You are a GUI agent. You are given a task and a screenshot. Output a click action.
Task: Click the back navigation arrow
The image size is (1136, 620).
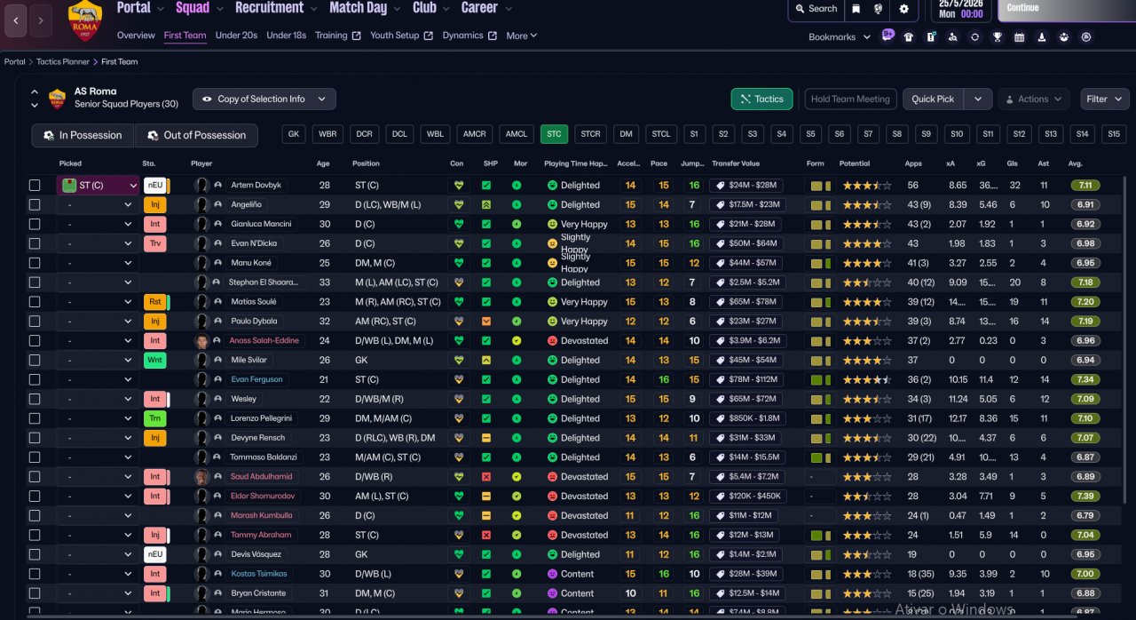[x=16, y=20]
